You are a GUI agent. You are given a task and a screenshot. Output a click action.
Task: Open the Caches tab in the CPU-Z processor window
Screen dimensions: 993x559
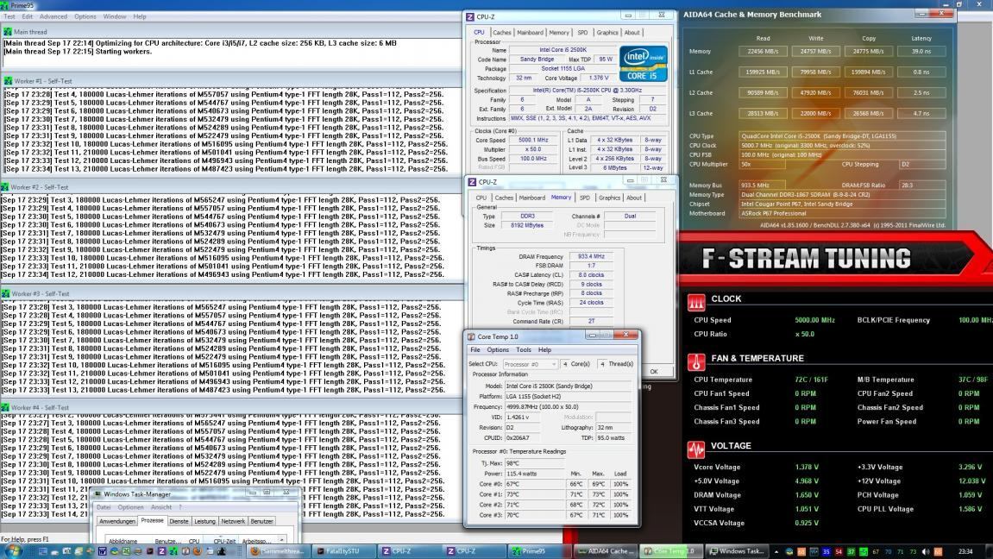tap(502, 32)
